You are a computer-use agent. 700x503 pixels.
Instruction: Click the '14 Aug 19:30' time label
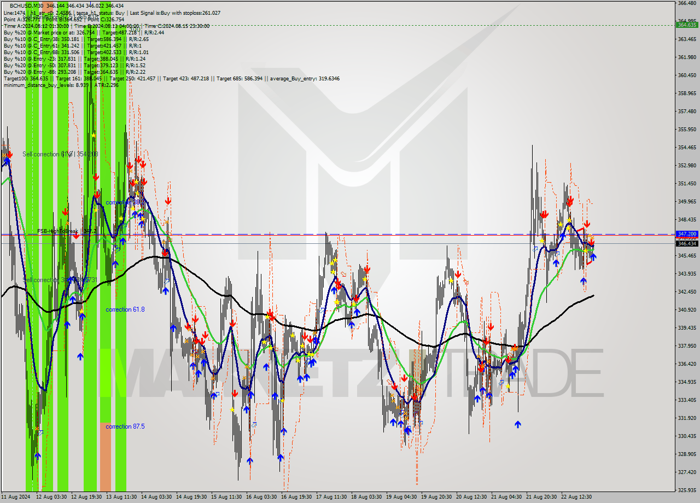(191, 497)
